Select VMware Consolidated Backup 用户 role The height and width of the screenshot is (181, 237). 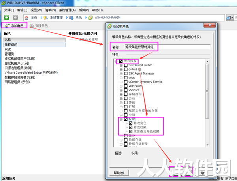coord(31,73)
